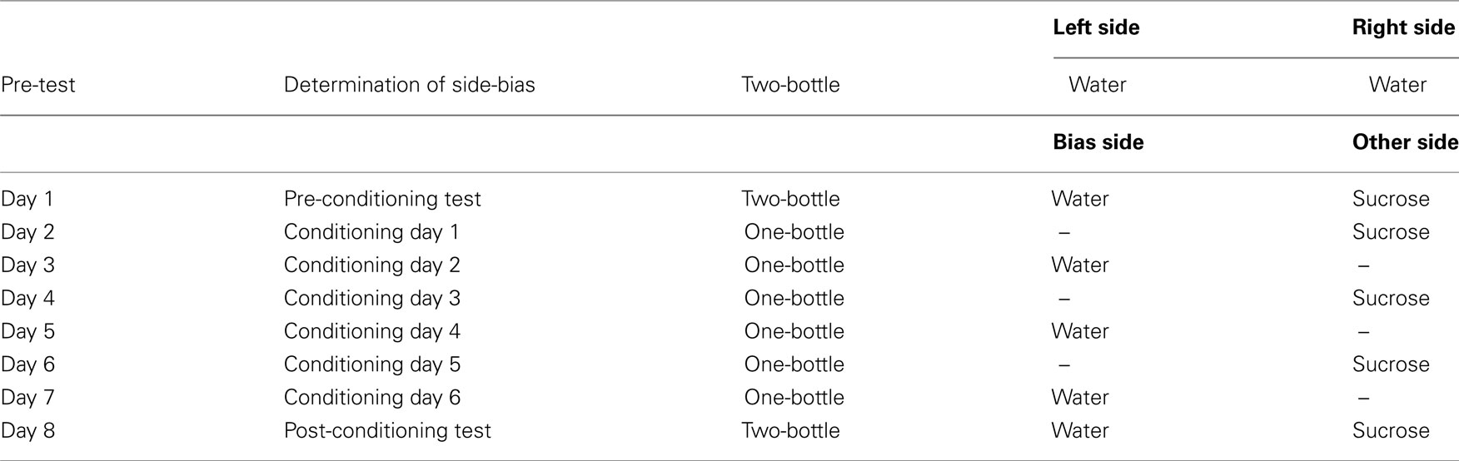1459x461 pixels.
Task: Click Determination of side-bias text
Action: coord(409,85)
